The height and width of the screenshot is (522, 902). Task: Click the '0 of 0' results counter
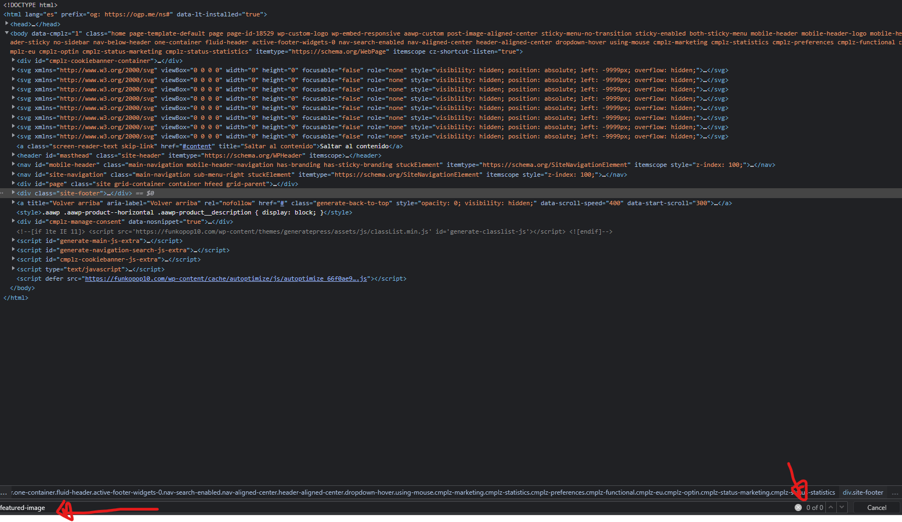click(814, 508)
